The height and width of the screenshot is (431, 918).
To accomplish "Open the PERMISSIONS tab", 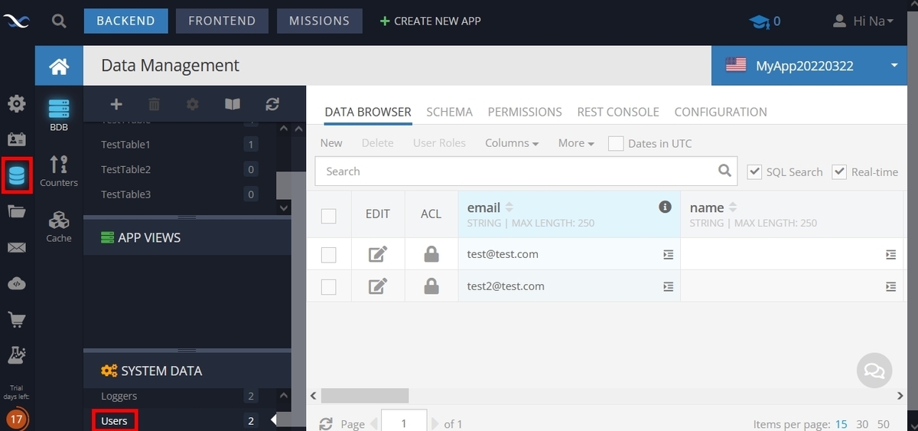I will click(x=525, y=112).
